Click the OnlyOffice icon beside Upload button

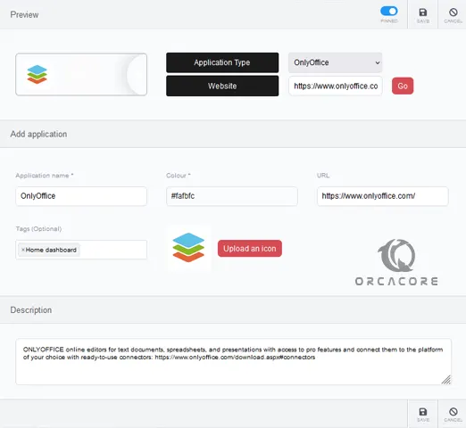click(x=188, y=248)
